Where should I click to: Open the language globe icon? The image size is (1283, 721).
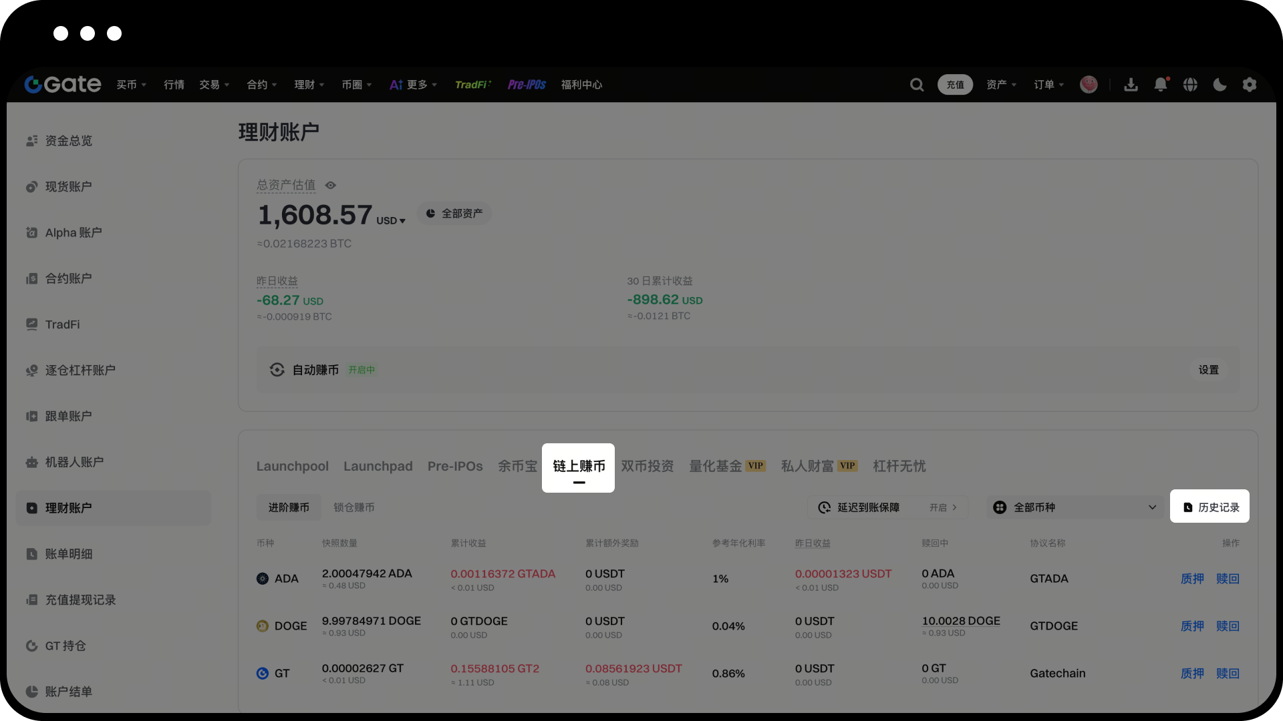click(1190, 85)
